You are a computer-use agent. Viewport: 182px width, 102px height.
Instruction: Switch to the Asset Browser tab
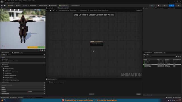click(x=159, y=53)
